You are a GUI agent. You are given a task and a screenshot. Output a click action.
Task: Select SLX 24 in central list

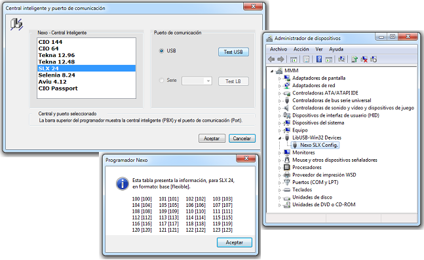87,68
